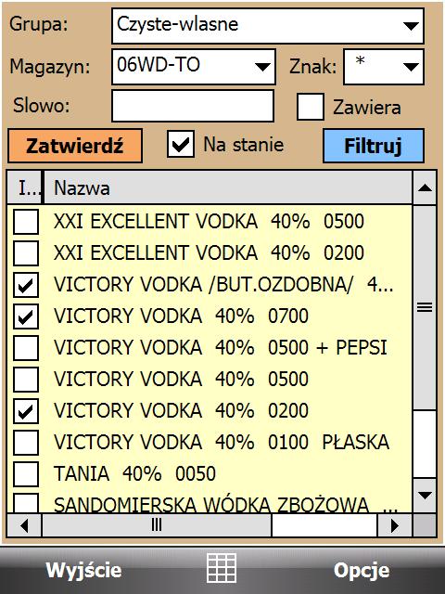Screen dimensions: 445x594
Task: Open the Magazyn 06WD-TO dropdown
Action: [x=194, y=66]
